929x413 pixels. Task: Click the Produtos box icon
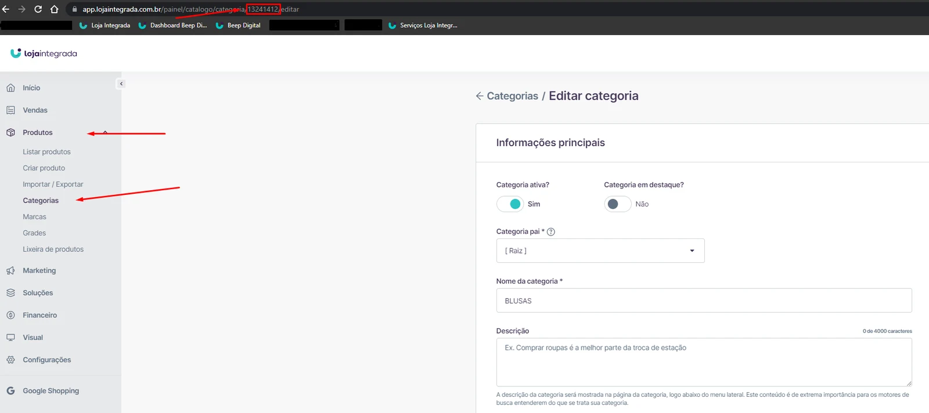10,132
